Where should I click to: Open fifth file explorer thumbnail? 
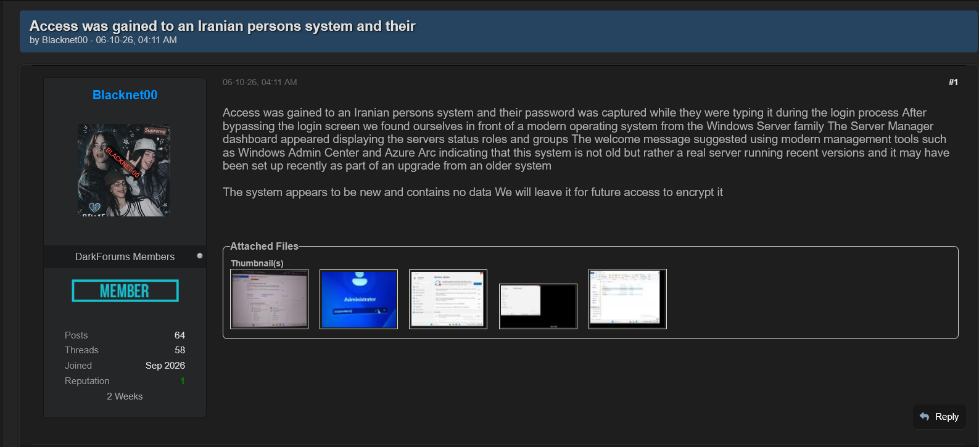[627, 299]
